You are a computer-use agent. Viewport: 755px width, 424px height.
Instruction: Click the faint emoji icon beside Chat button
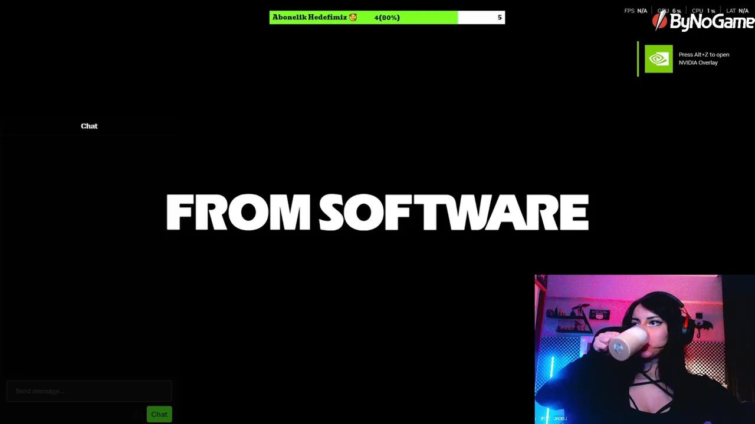tap(136, 414)
